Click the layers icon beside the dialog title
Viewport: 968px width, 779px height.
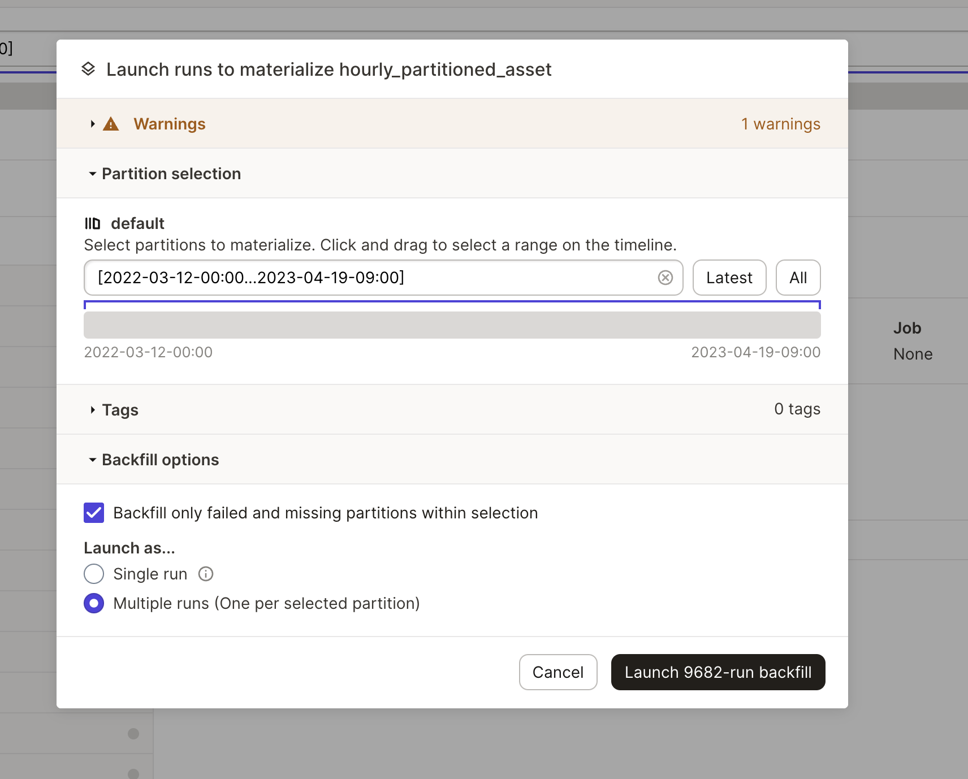(89, 69)
